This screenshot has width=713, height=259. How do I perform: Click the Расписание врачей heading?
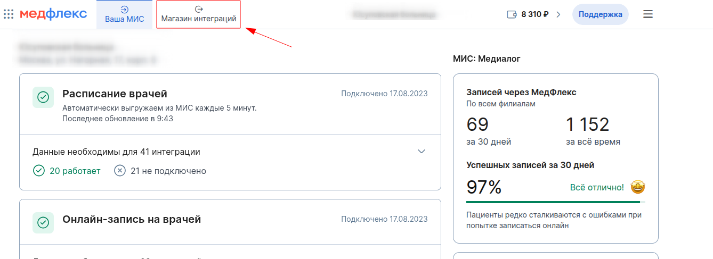[x=115, y=94]
